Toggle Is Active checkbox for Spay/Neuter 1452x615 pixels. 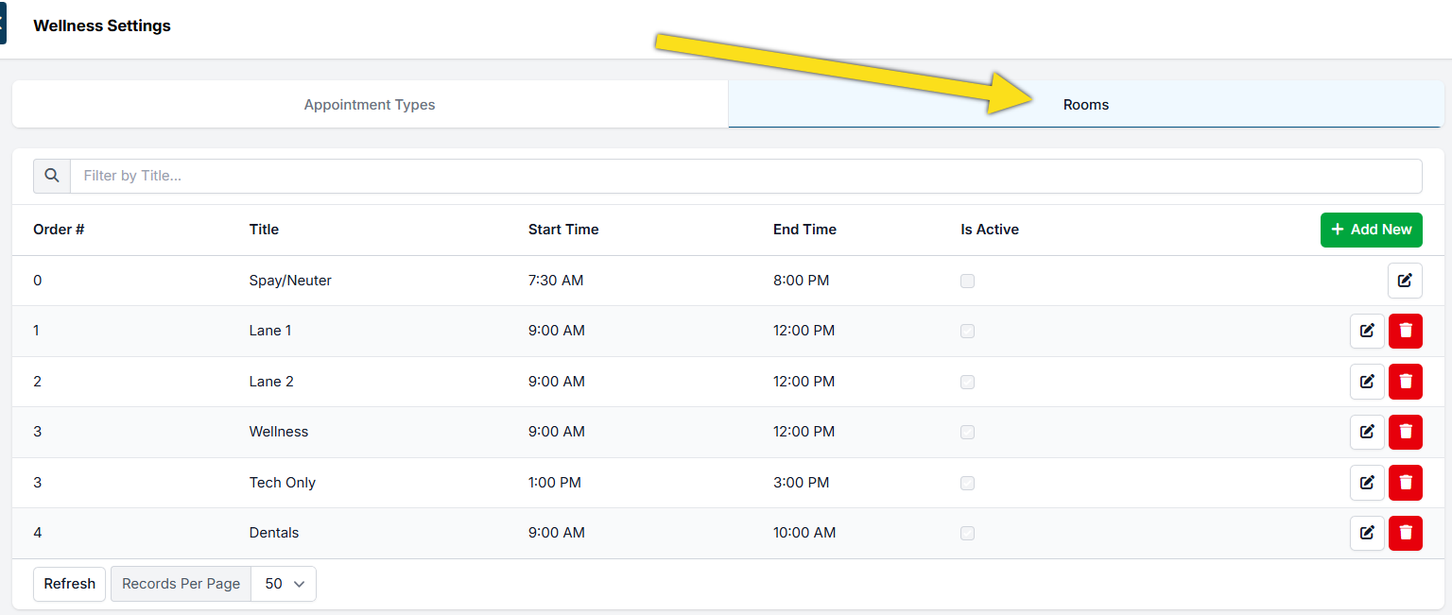(967, 281)
